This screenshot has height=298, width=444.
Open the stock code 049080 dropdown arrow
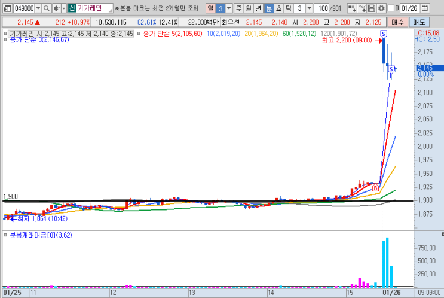(x=38, y=8)
